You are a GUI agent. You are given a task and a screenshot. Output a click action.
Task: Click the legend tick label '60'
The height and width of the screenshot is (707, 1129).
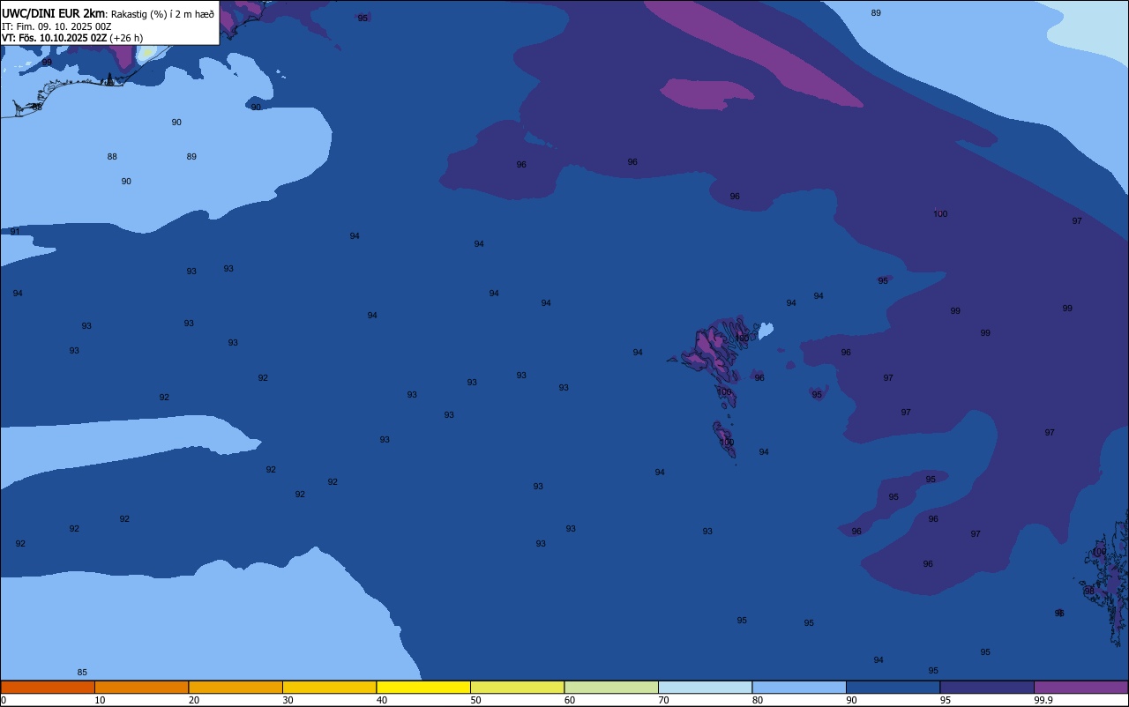570,700
